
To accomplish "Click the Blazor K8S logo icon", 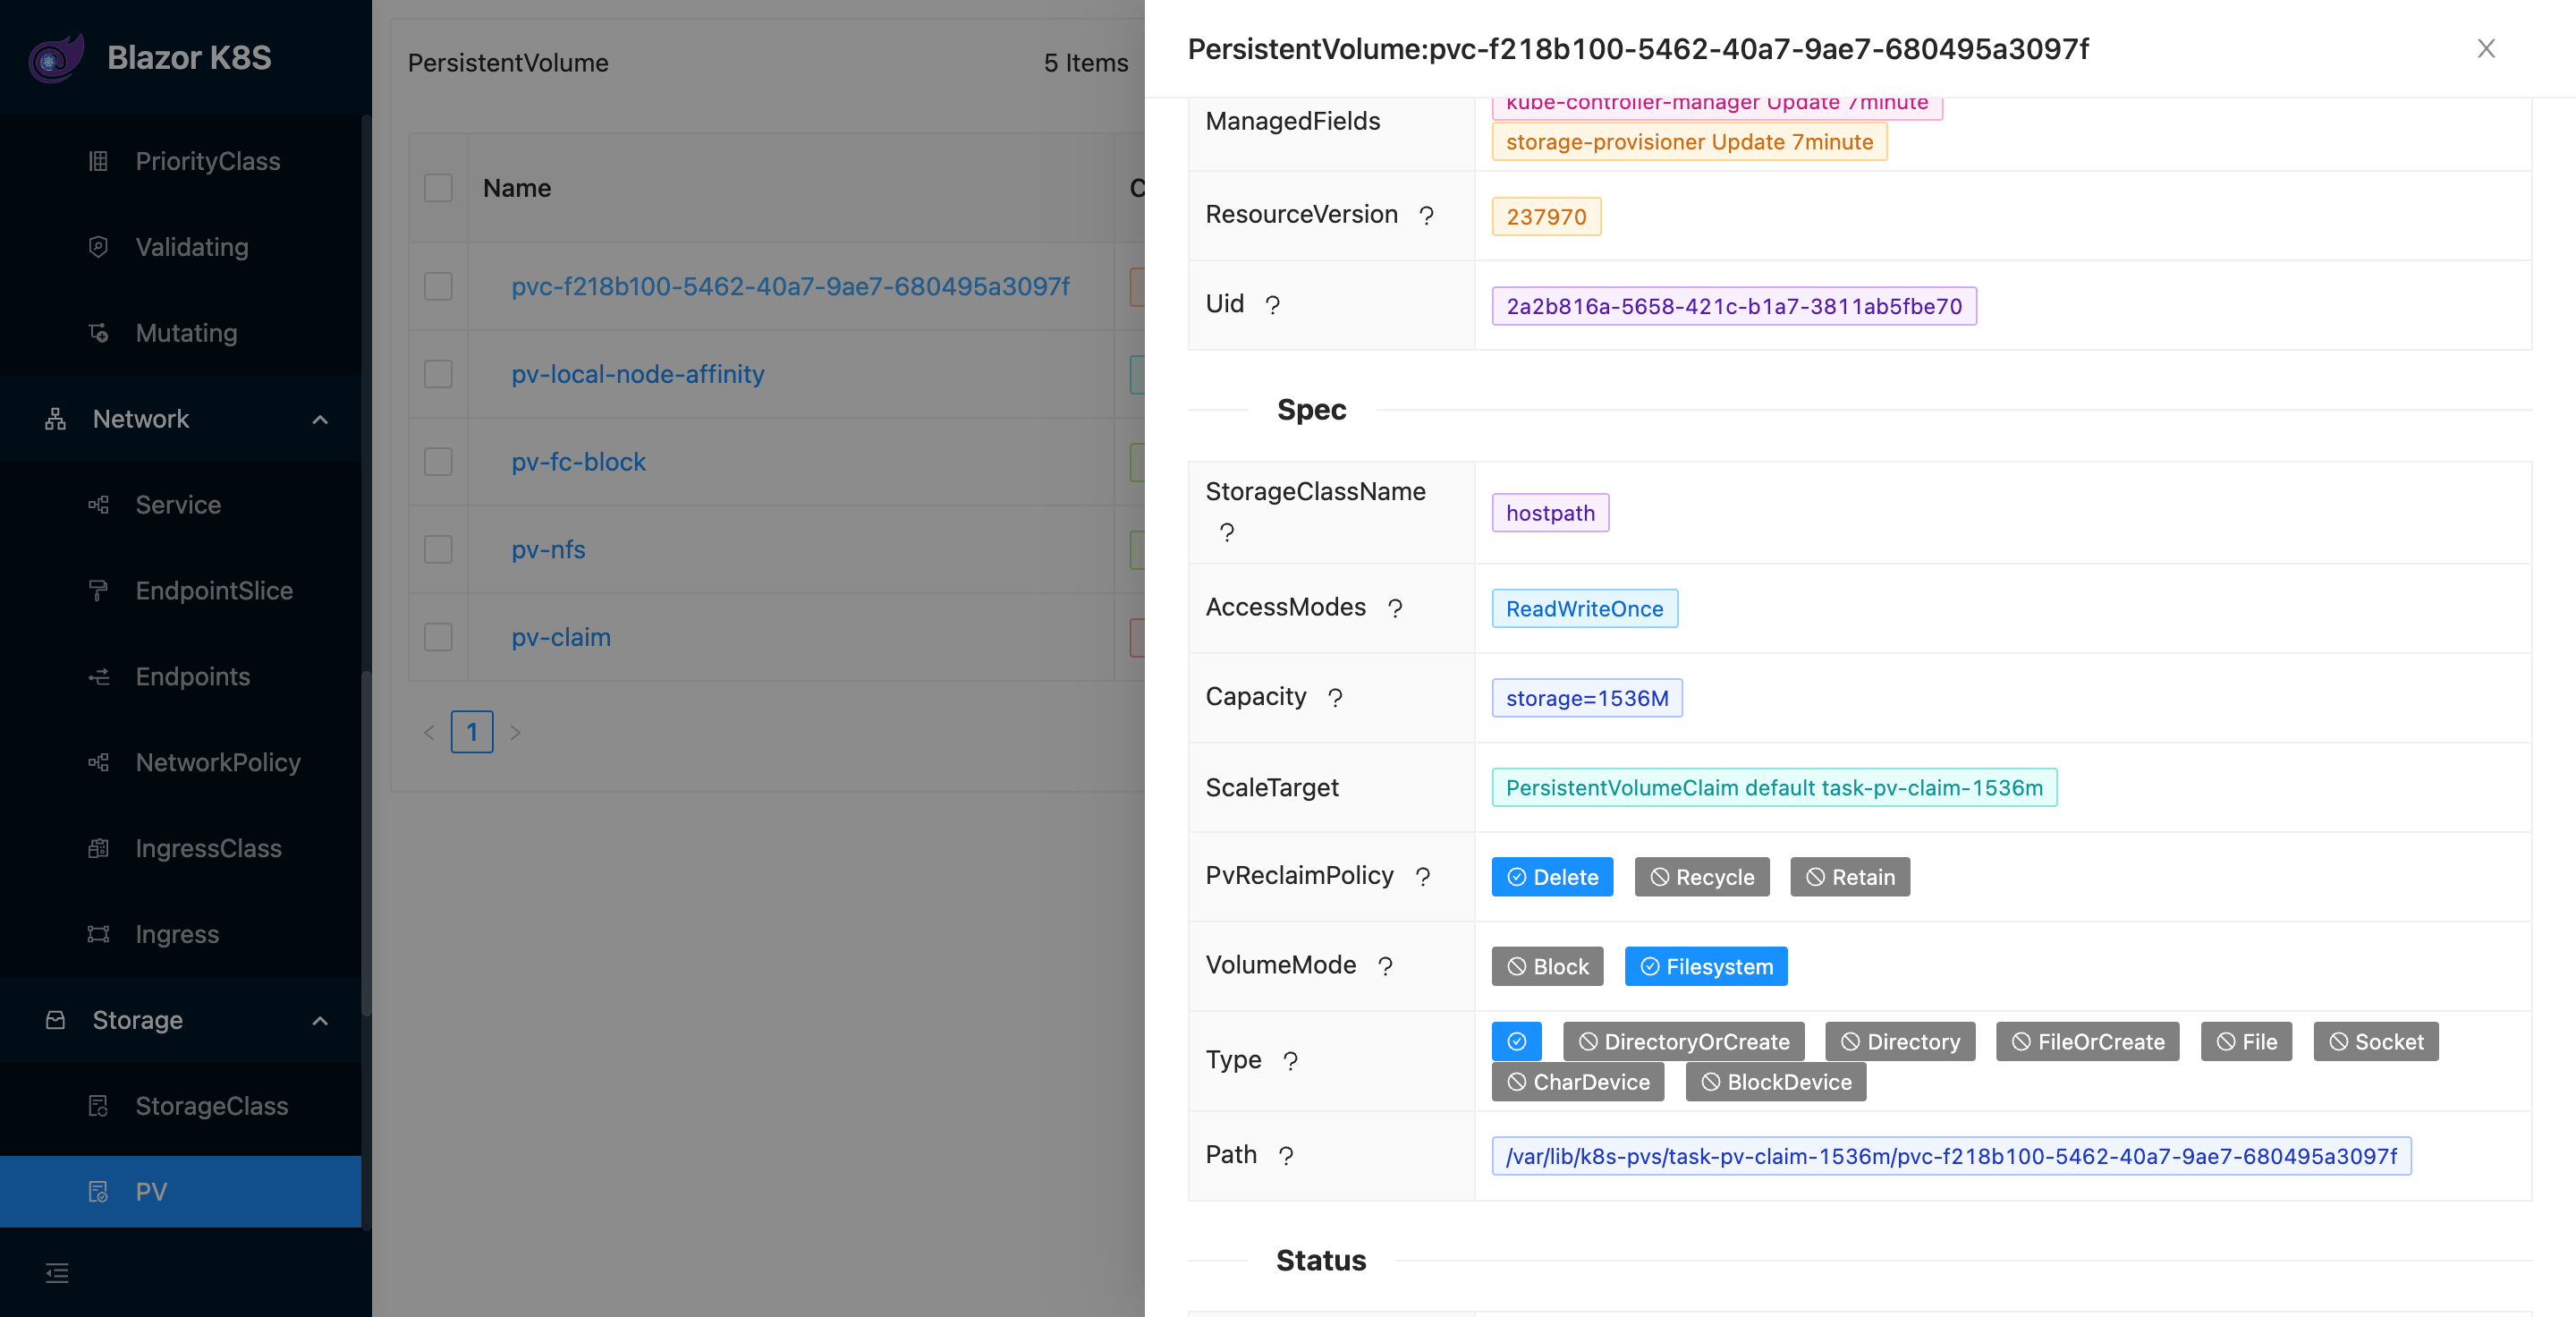I will 56,58.
